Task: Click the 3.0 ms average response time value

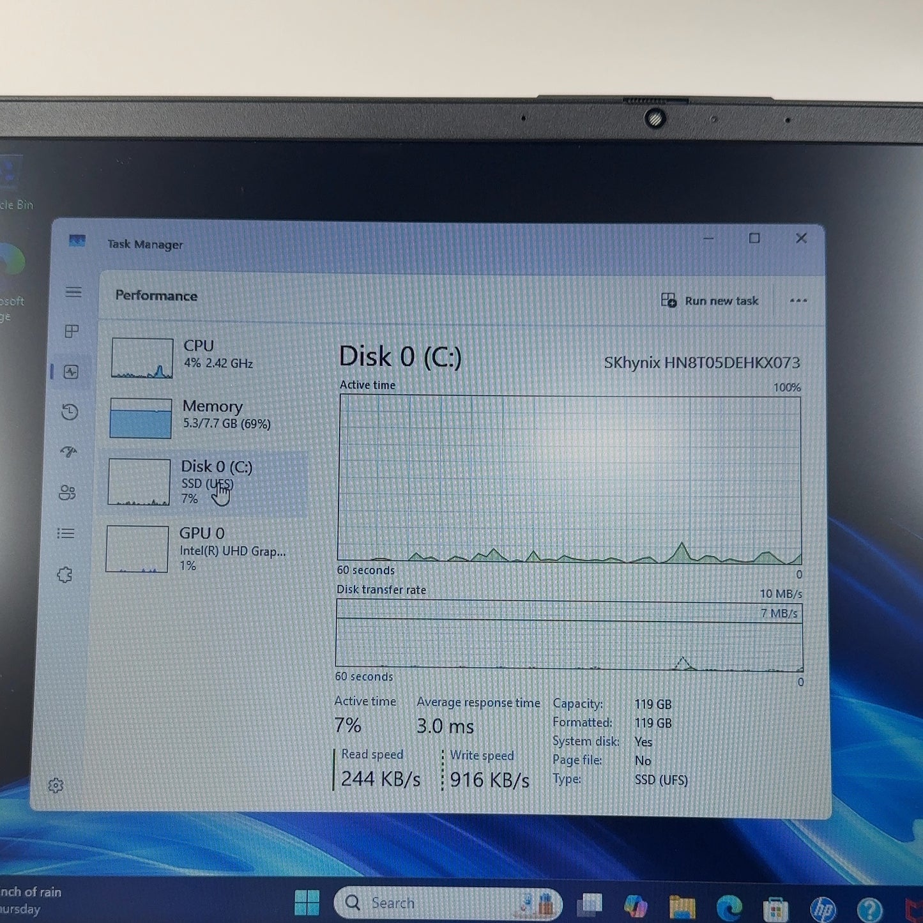Action: 445,726
